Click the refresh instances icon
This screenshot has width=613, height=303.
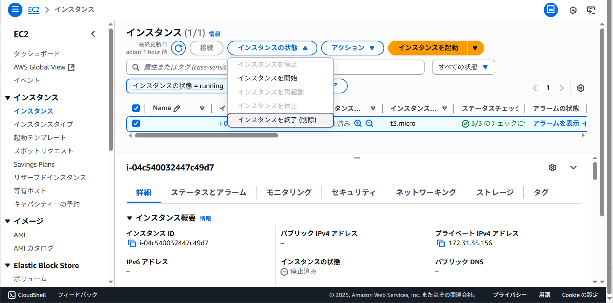[178, 48]
